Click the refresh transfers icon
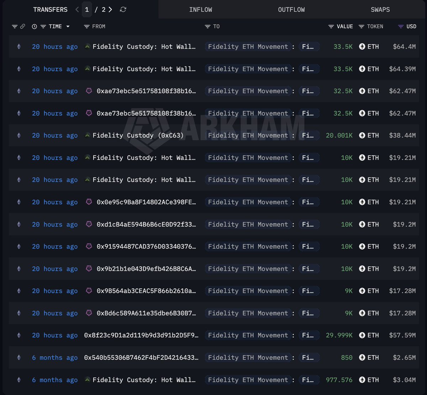The width and height of the screenshot is (427, 395). [x=123, y=10]
